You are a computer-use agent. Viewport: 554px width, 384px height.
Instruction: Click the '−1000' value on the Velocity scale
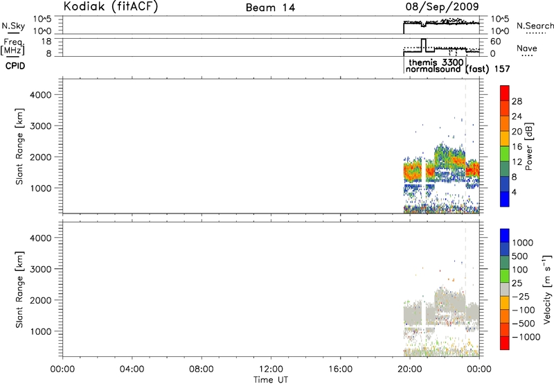(x=526, y=337)
